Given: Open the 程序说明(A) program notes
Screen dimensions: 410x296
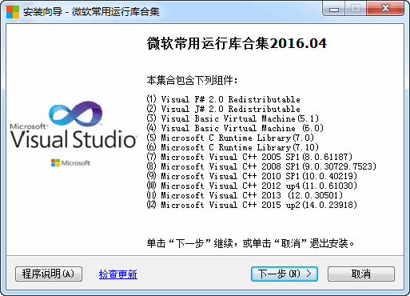Looking at the screenshot, I should point(49,274).
